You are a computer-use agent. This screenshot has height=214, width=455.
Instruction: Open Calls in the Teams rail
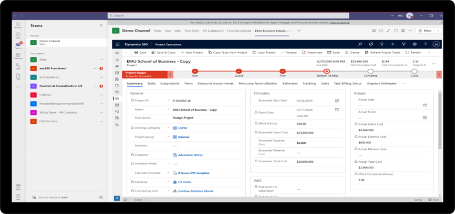click(18, 66)
